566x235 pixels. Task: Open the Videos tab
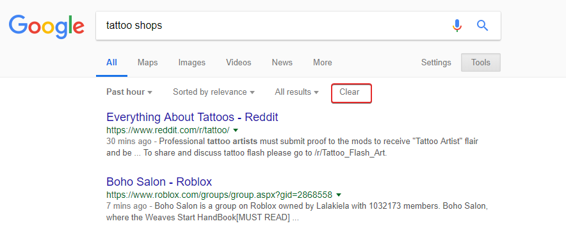point(239,63)
